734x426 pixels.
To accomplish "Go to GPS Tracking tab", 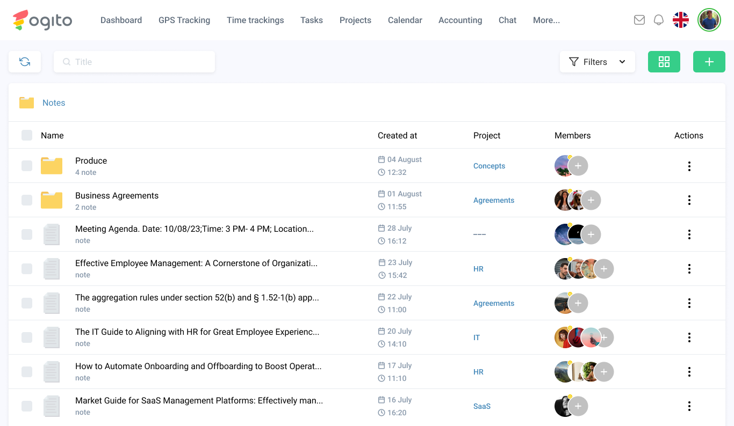I will 184,20.
